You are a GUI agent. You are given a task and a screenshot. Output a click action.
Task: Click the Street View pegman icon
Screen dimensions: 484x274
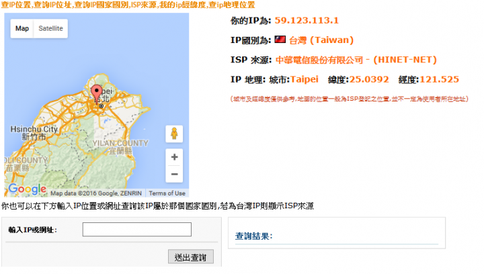(x=174, y=134)
